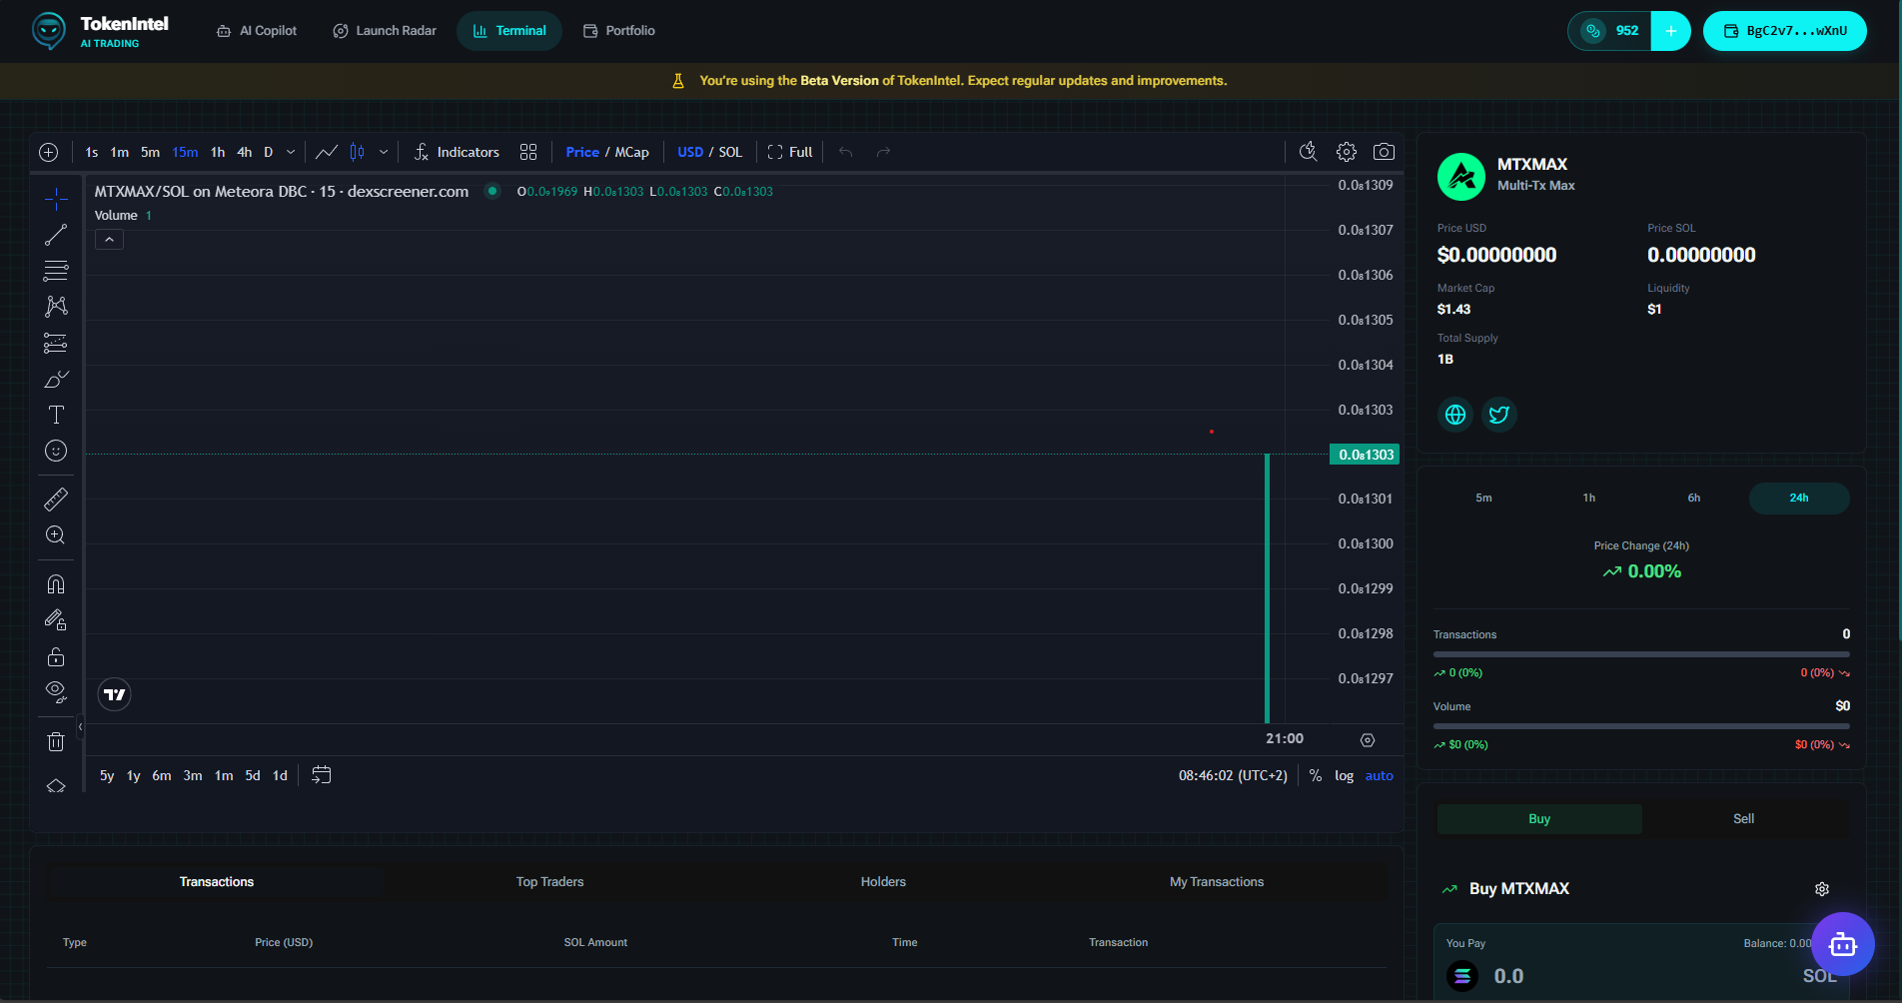
Task: Open the Indicators dialog
Action: point(457,152)
